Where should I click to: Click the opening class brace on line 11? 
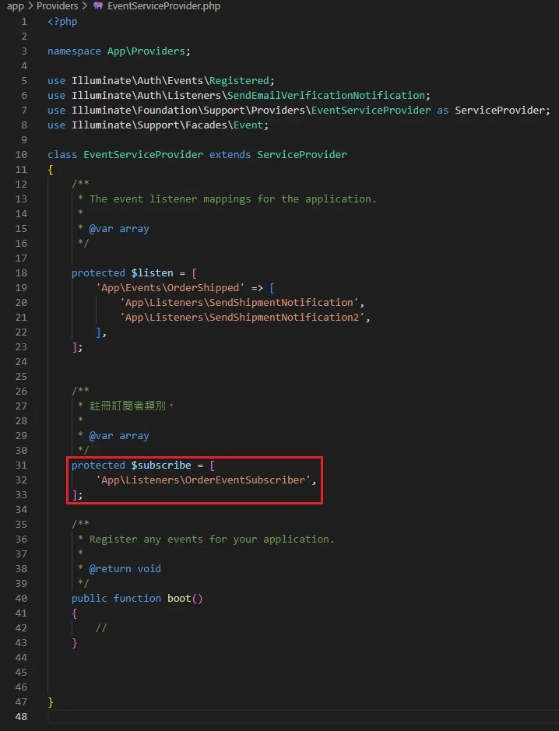(x=51, y=170)
